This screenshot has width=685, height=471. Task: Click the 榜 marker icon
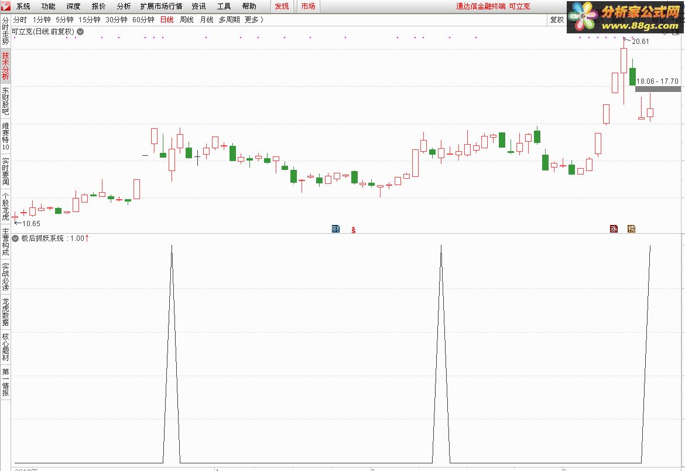631,228
